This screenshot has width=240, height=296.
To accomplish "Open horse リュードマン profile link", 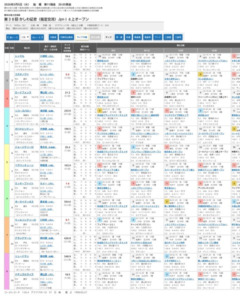I will [22, 256].
